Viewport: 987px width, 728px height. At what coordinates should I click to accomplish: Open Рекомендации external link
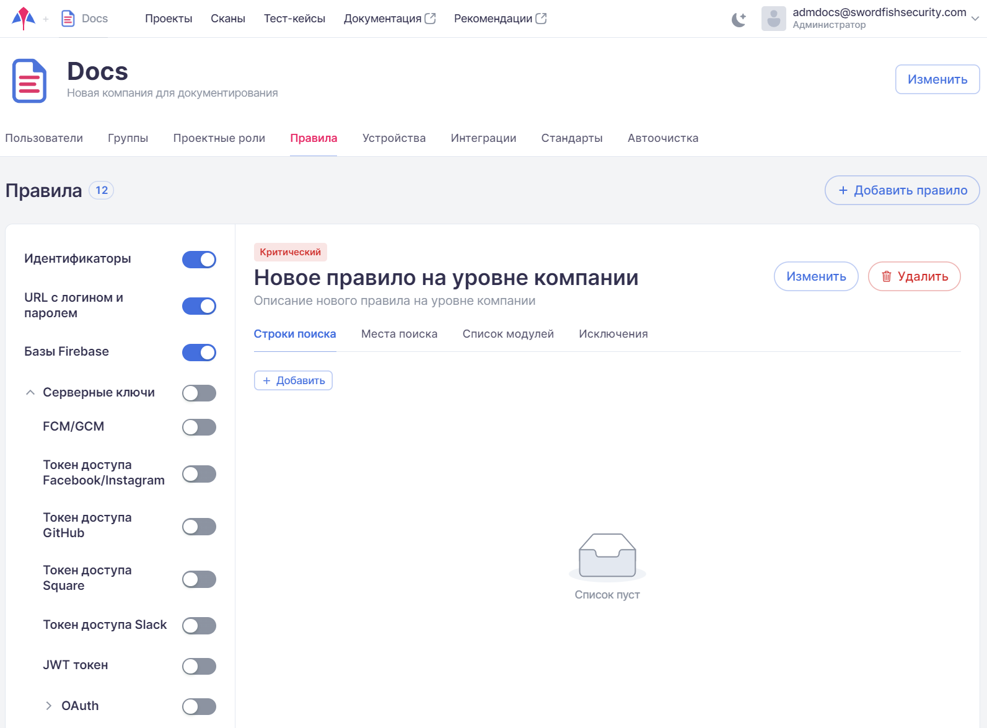pyautogui.click(x=499, y=19)
